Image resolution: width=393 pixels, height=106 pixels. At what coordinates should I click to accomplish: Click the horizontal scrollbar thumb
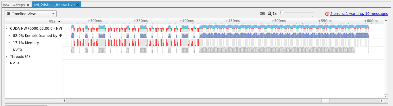click(325, 101)
